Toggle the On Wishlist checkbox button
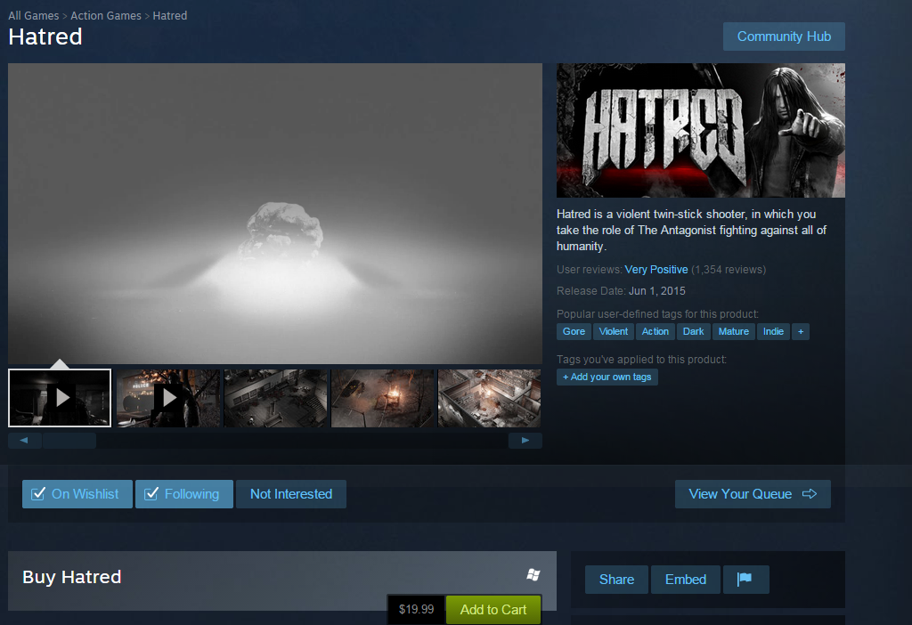Image resolution: width=912 pixels, height=625 pixels. tap(77, 494)
